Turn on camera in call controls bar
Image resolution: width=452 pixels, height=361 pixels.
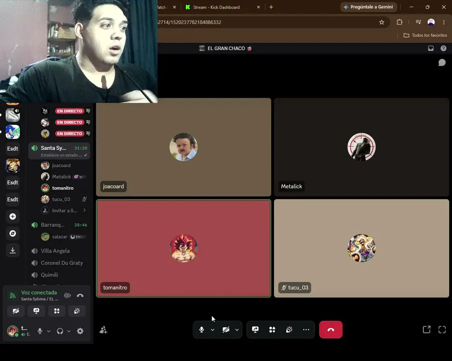coord(225,329)
